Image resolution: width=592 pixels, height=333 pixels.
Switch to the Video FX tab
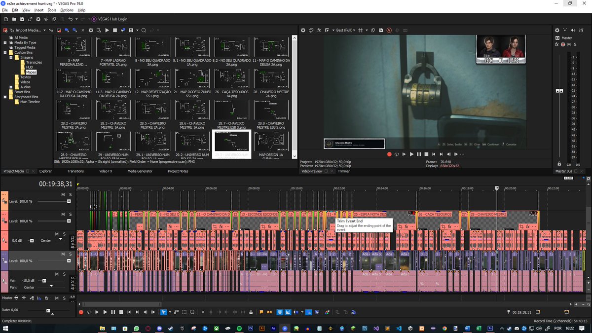(x=106, y=171)
